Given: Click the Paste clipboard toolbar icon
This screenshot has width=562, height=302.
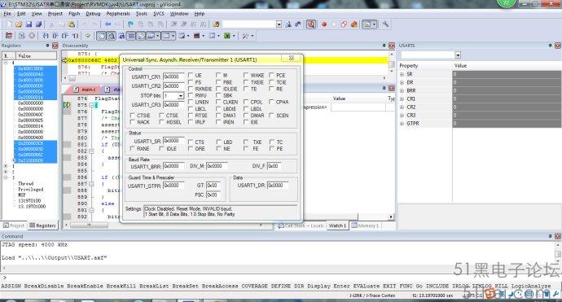Looking at the screenshot, I should coord(72,24).
